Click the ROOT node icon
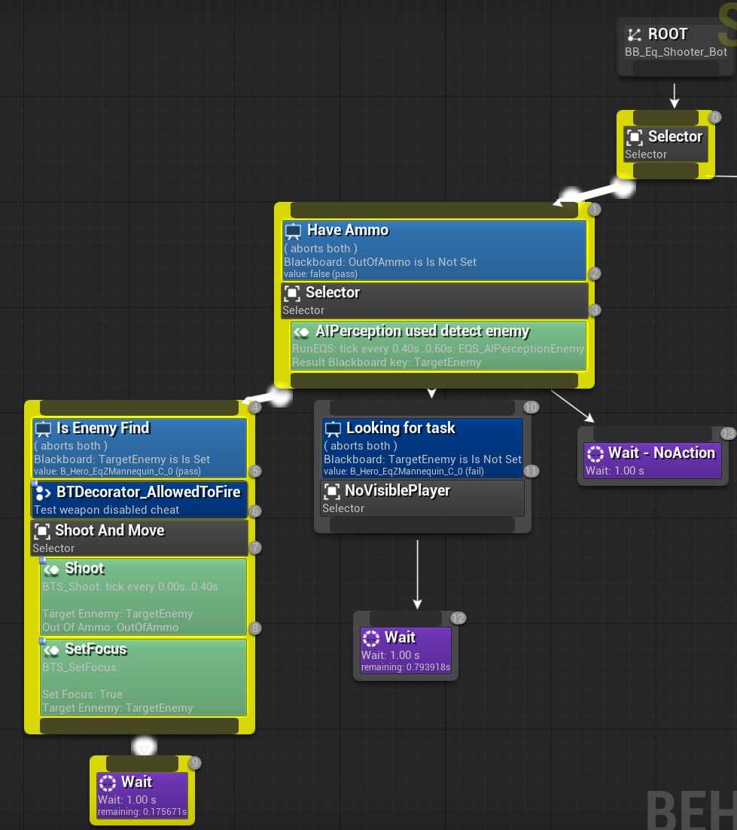Image resolution: width=737 pixels, height=830 pixels. (x=635, y=35)
